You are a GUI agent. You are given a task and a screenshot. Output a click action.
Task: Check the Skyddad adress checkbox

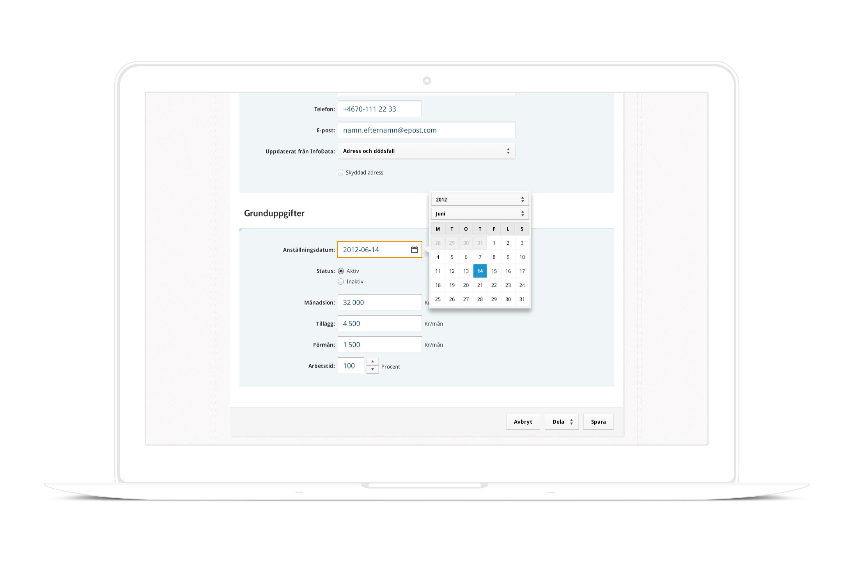340,172
